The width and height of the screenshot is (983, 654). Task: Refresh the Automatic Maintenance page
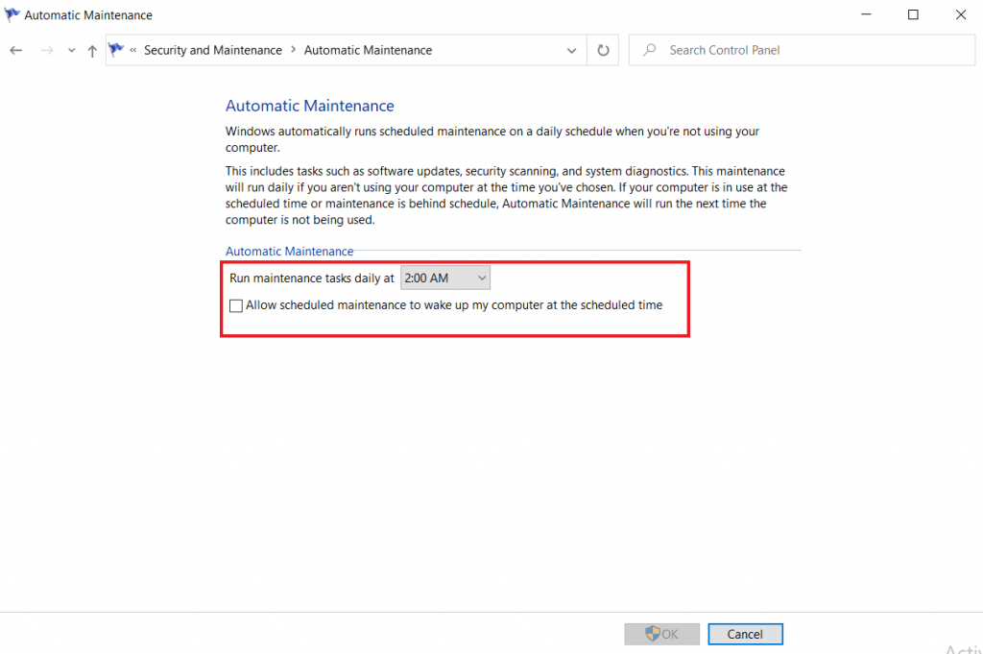coord(603,50)
